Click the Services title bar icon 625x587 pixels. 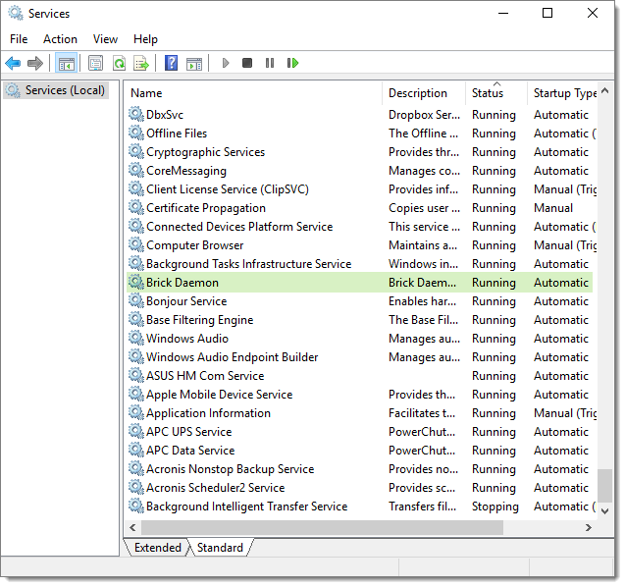click(16, 13)
